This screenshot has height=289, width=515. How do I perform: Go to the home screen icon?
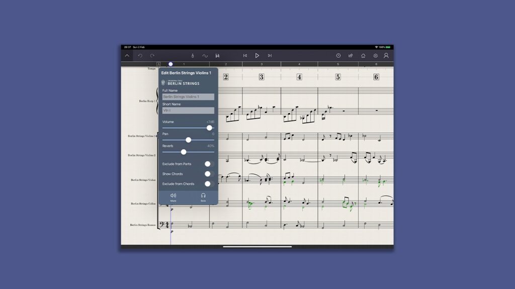363,56
